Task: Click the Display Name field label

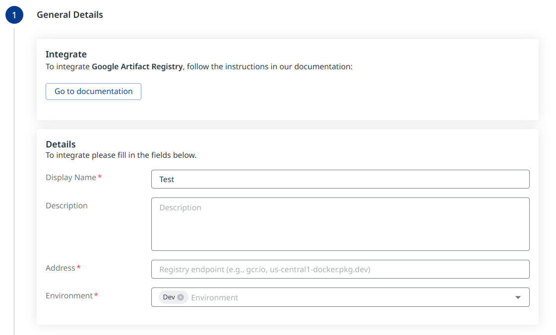Action: point(71,177)
